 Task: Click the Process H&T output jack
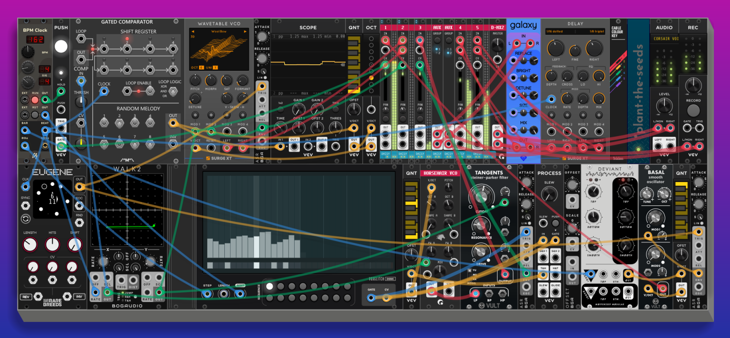[556, 275]
